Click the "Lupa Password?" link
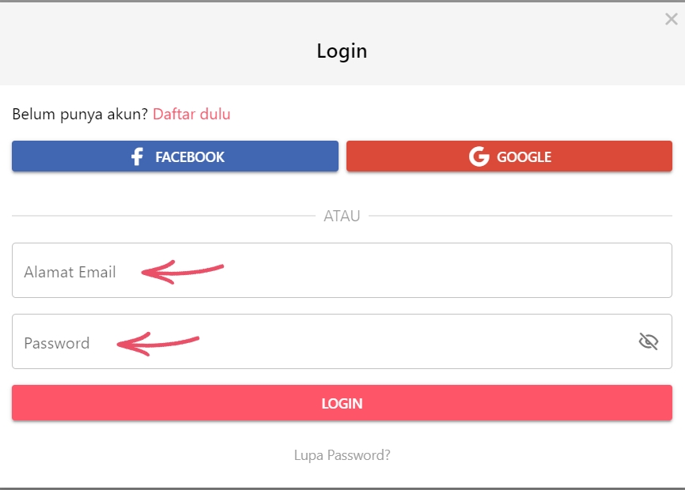The width and height of the screenshot is (685, 490). (342, 455)
